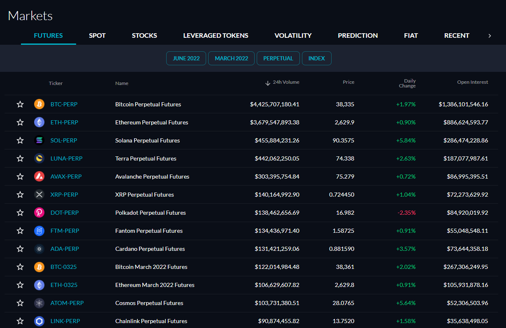Click "Cardano Perpetual Futures" name
This screenshot has width=506, height=328.
[150, 249]
